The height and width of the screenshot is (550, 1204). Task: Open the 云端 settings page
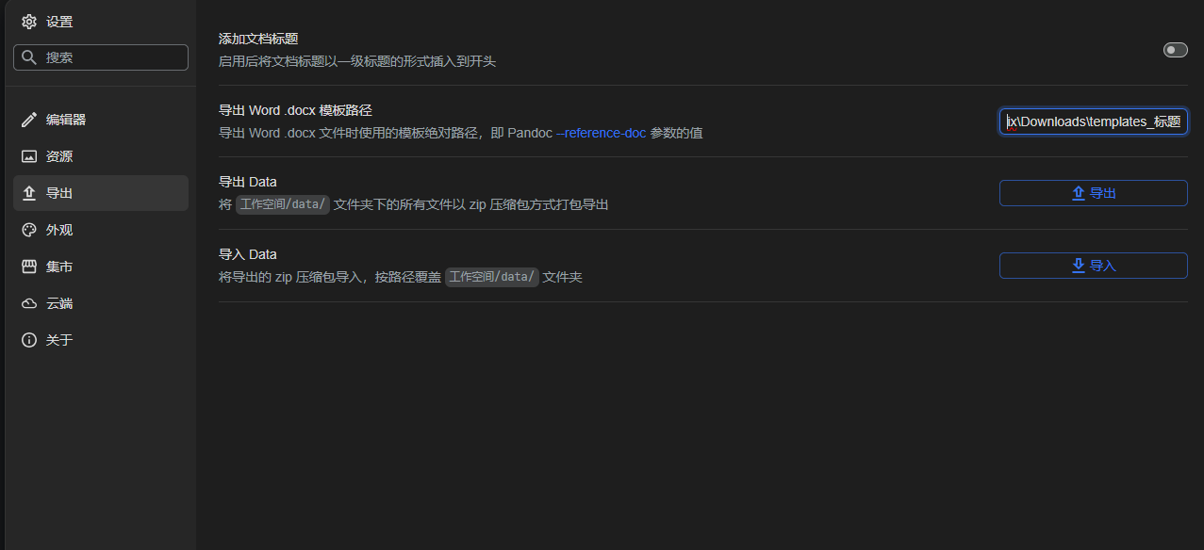click(58, 302)
